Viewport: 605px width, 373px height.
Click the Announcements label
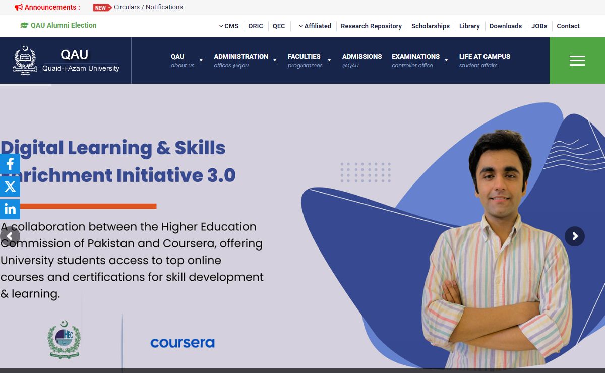click(x=52, y=7)
